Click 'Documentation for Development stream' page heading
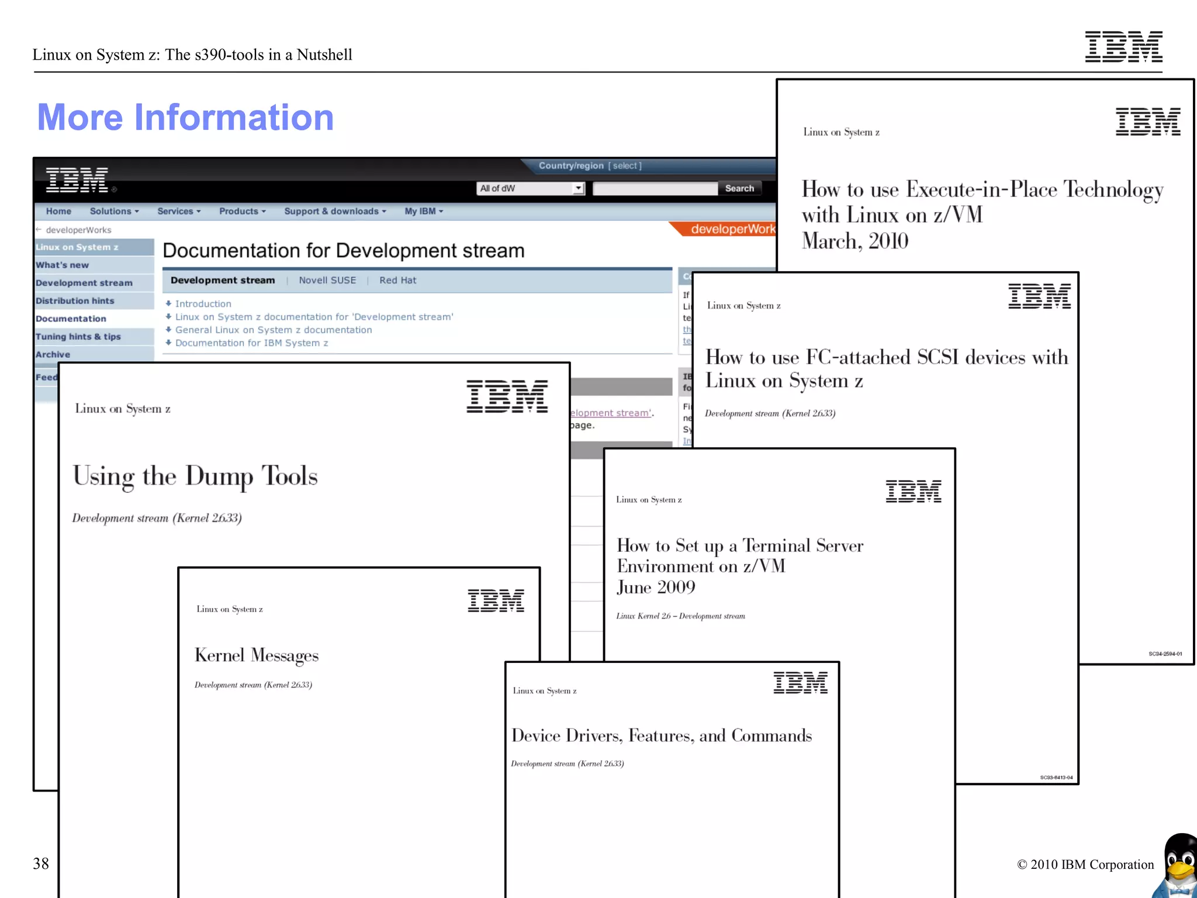This screenshot has height=898, width=1197. click(x=344, y=251)
